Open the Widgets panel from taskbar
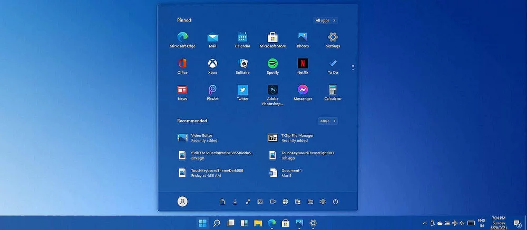This screenshot has width=527, height=230. [244, 223]
